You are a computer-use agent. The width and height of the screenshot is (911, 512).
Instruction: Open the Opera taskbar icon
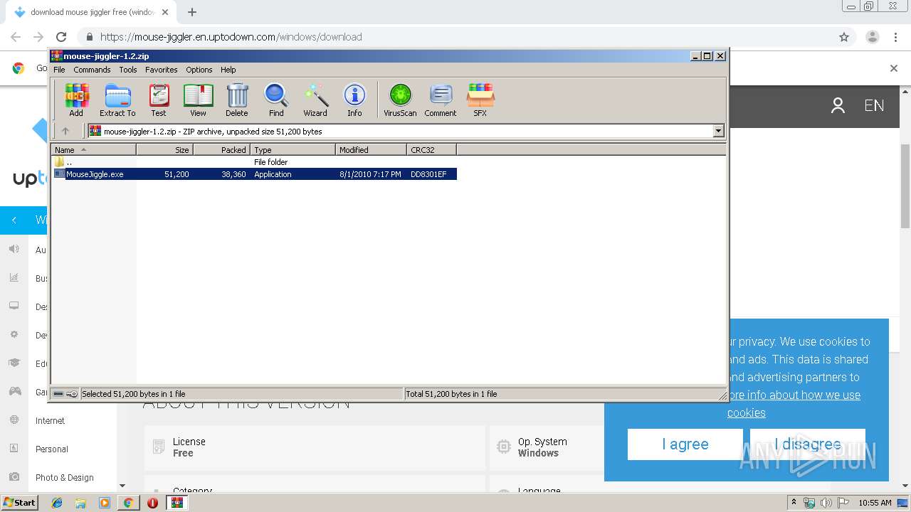tap(152, 503)
